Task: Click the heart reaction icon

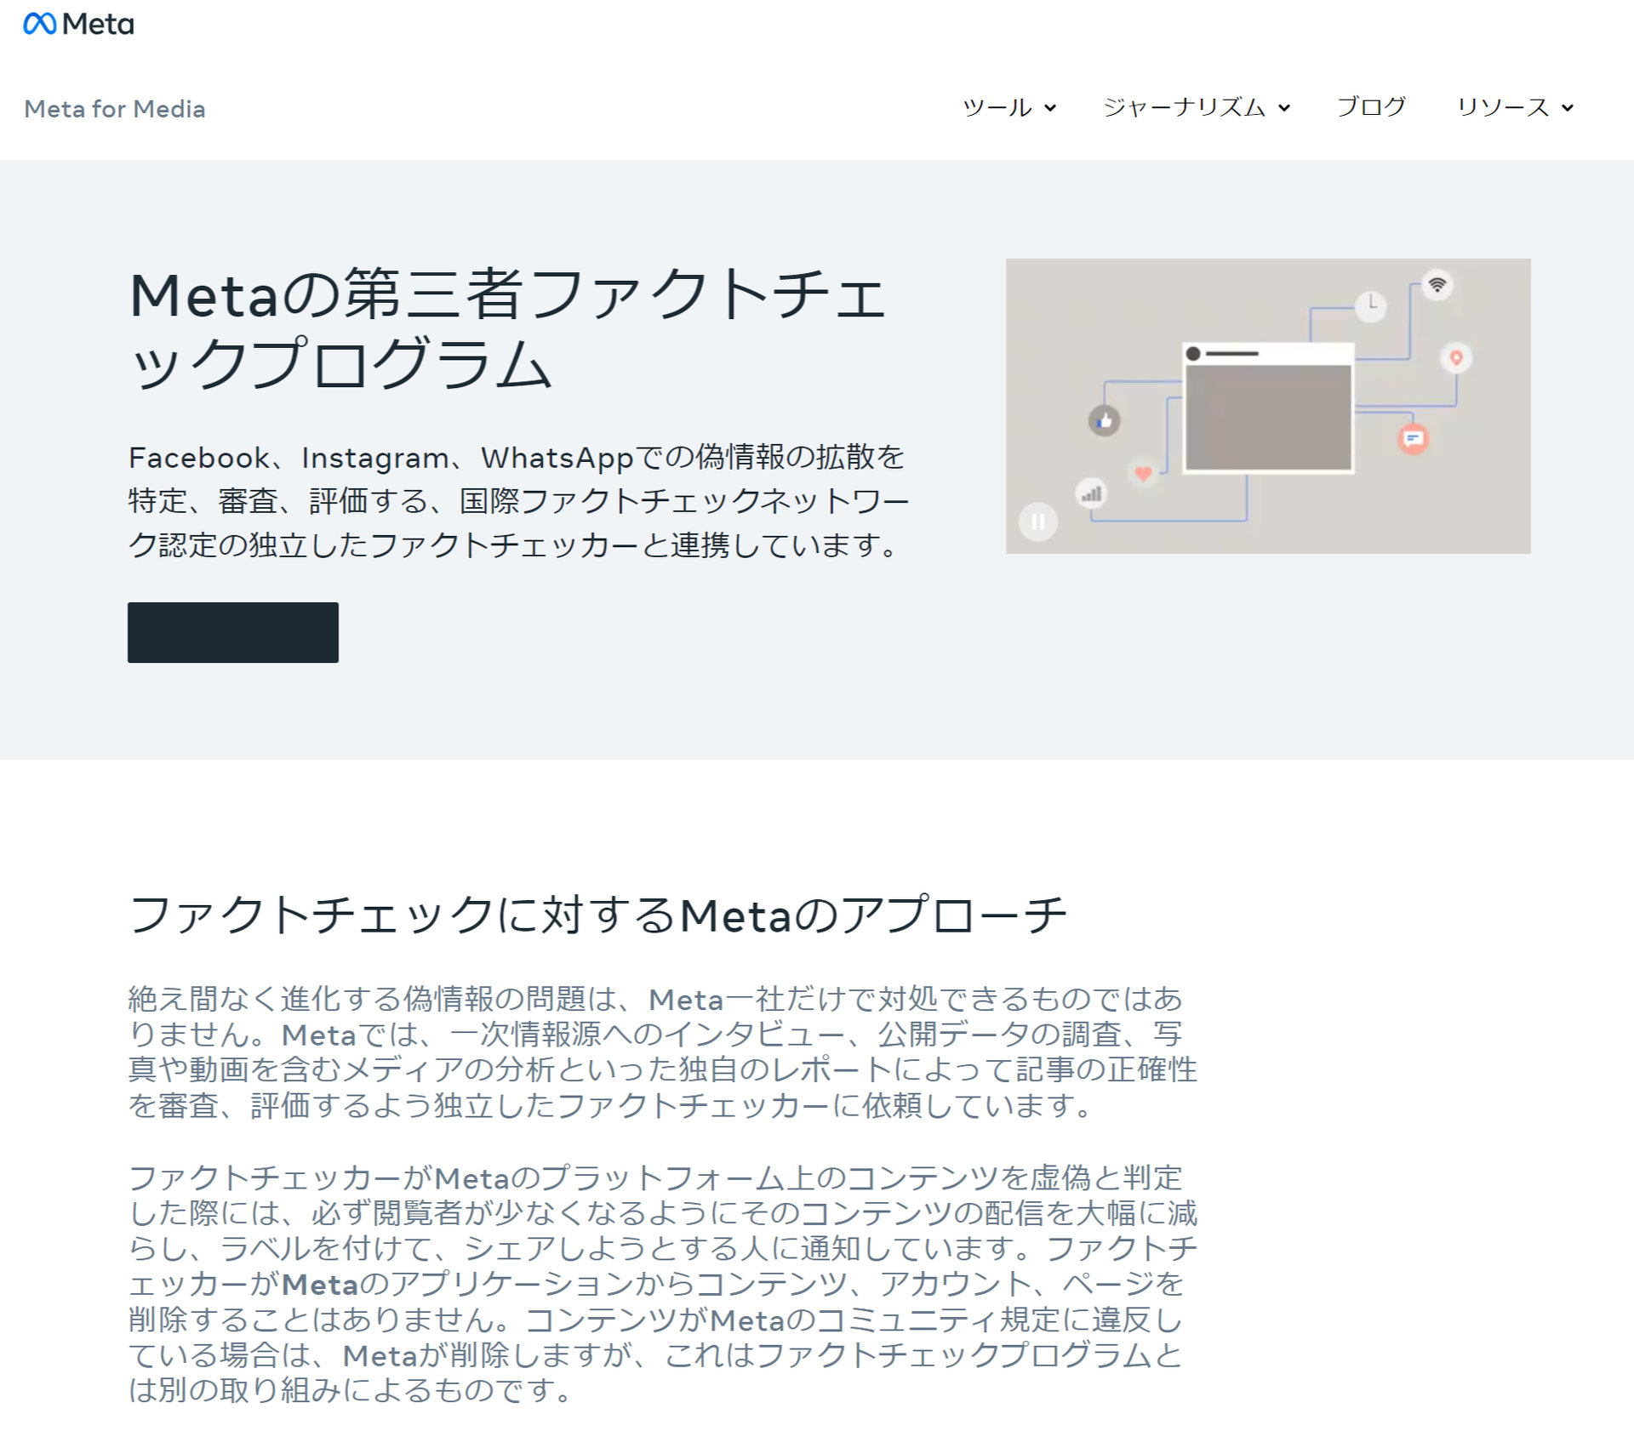Action: (1143, 474)
